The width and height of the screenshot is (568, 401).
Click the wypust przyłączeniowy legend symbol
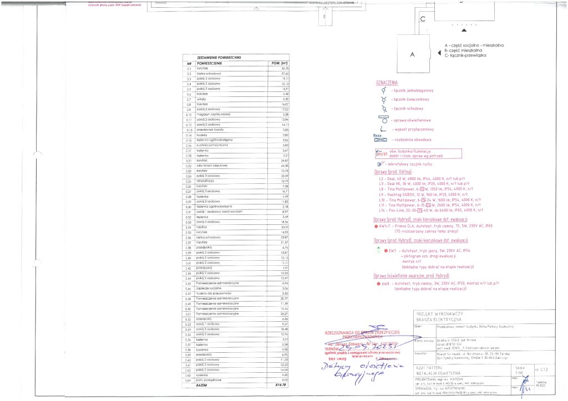tap(383, 130)
